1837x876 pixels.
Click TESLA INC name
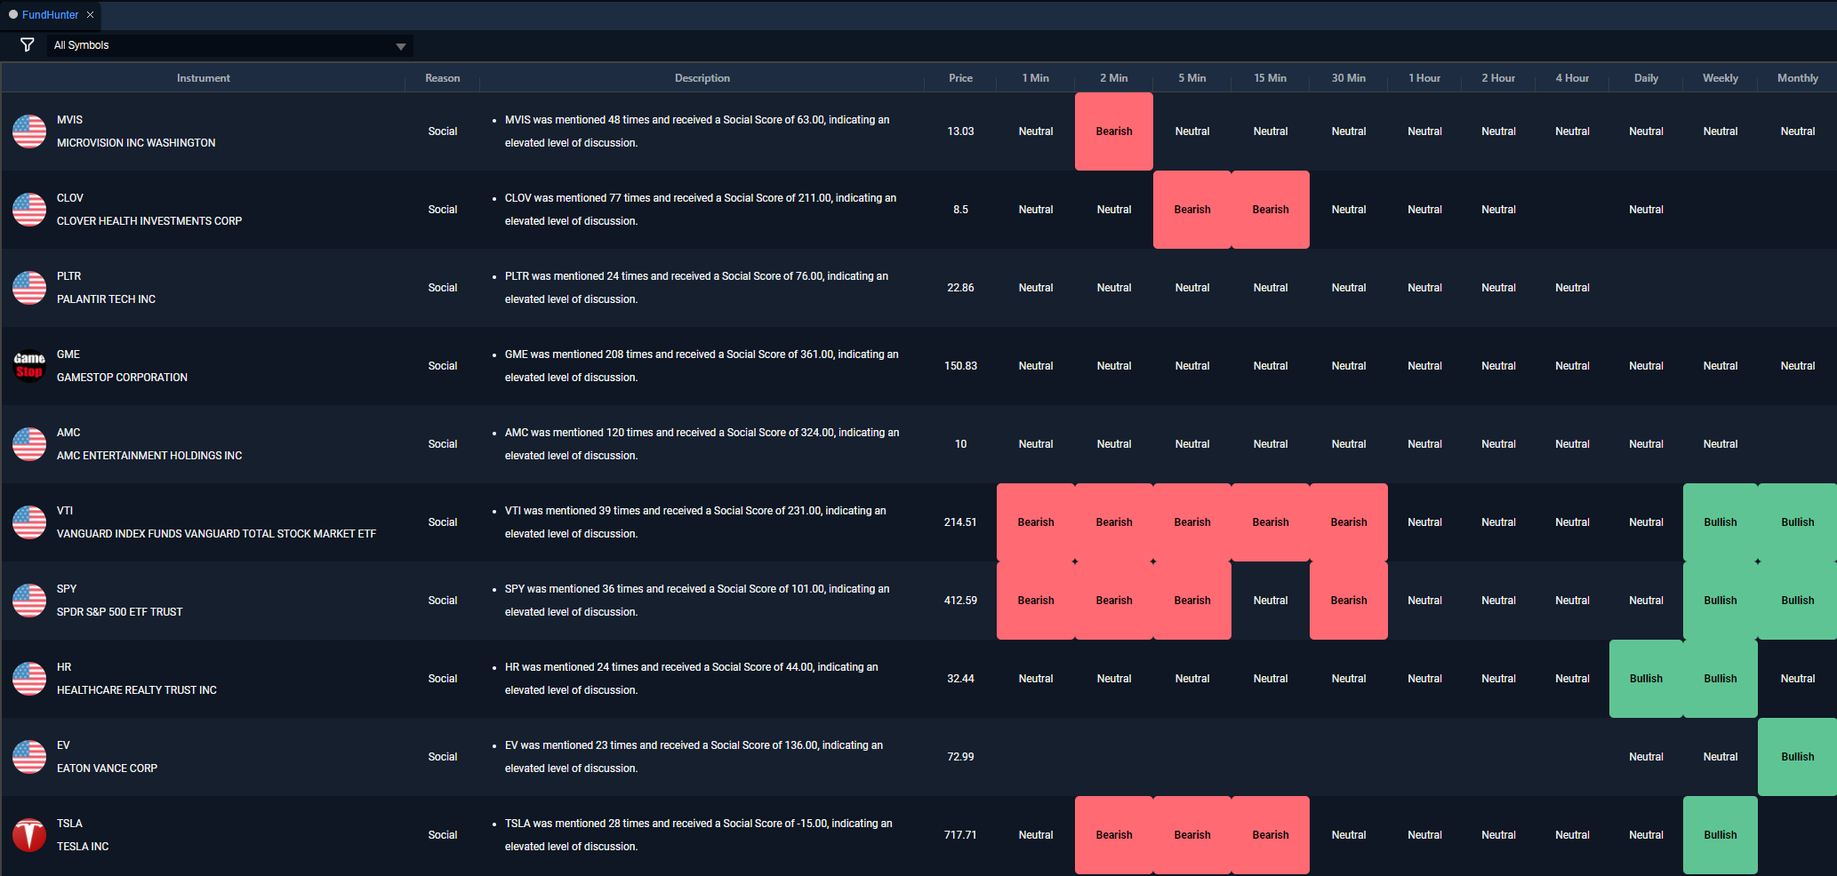[83, 847]
